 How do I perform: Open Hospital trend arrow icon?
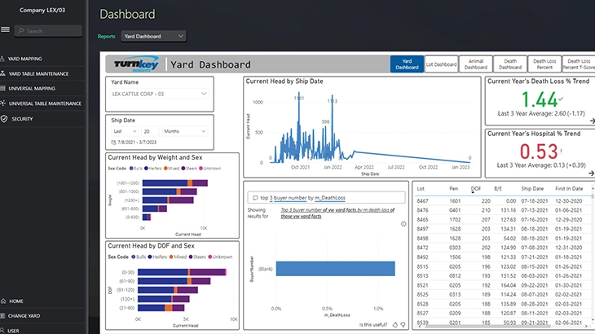591,173
